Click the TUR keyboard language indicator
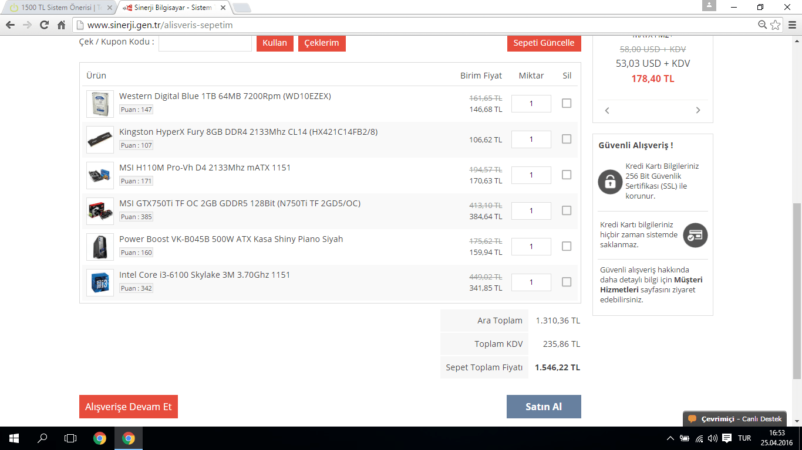802x450 pixels. (x=744, y=438)
